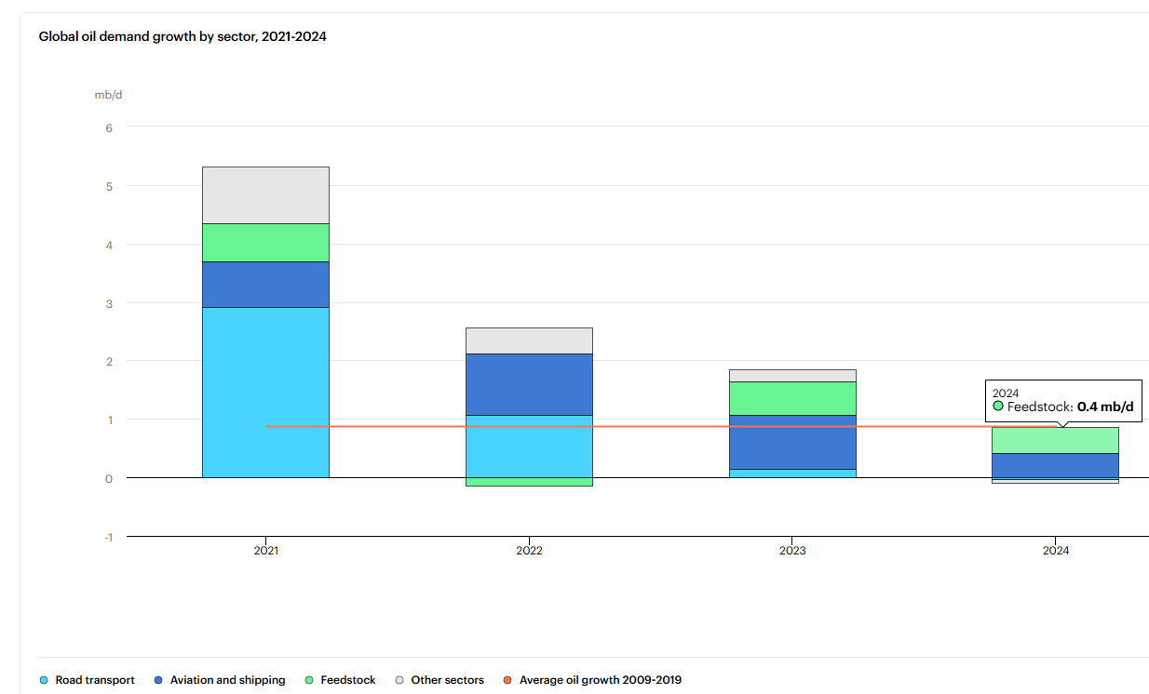This screenshot has width=1149, height=694.
Task: Select the 2024 Aviation and shipping segment
Action: (1055, 465)
